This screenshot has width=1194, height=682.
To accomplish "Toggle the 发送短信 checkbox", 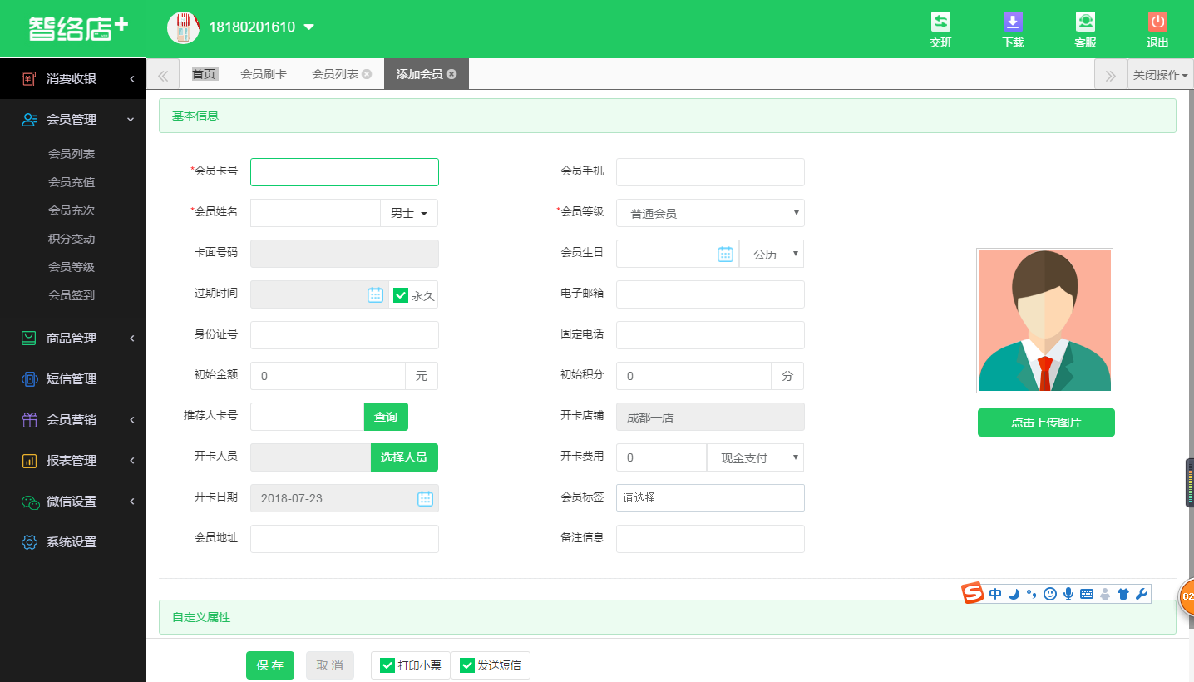I will [466, 665].
